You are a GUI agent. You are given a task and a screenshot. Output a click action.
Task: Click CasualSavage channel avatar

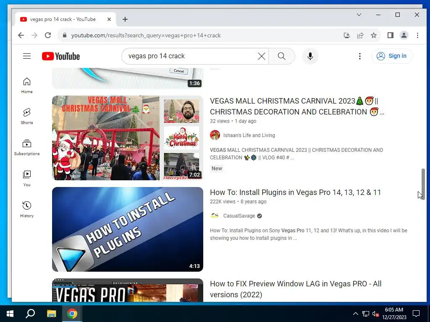click(215, 216)
